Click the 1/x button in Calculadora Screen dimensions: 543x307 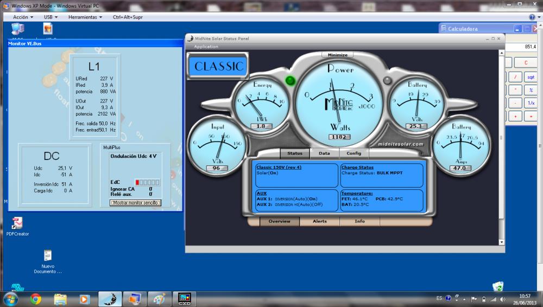531,103
